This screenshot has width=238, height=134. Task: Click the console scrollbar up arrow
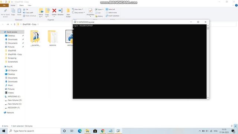point(208,26)
